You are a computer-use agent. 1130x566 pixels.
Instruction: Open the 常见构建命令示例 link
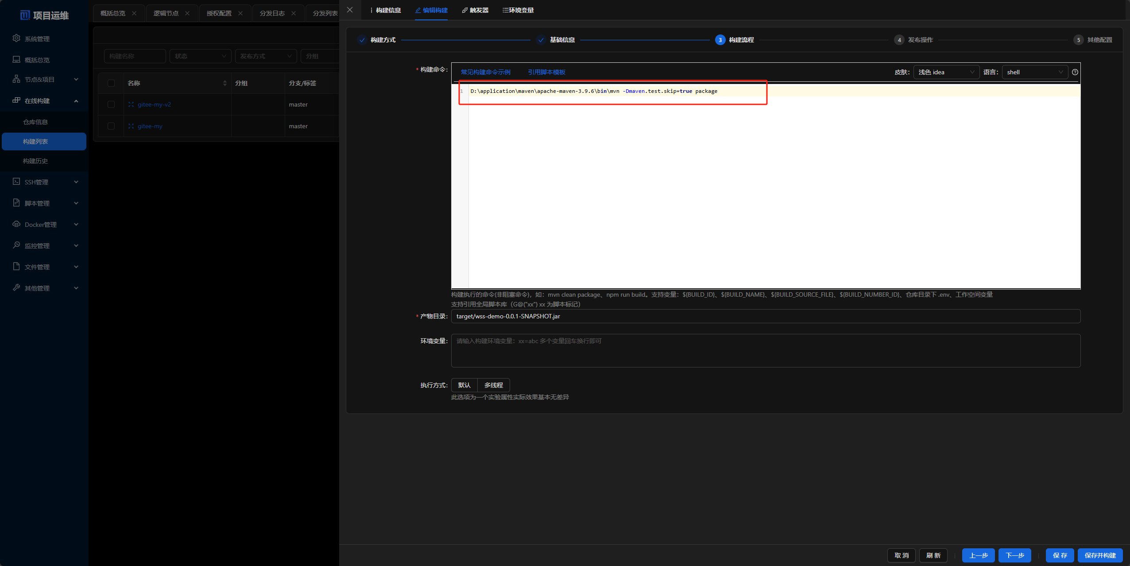point(485,72)
